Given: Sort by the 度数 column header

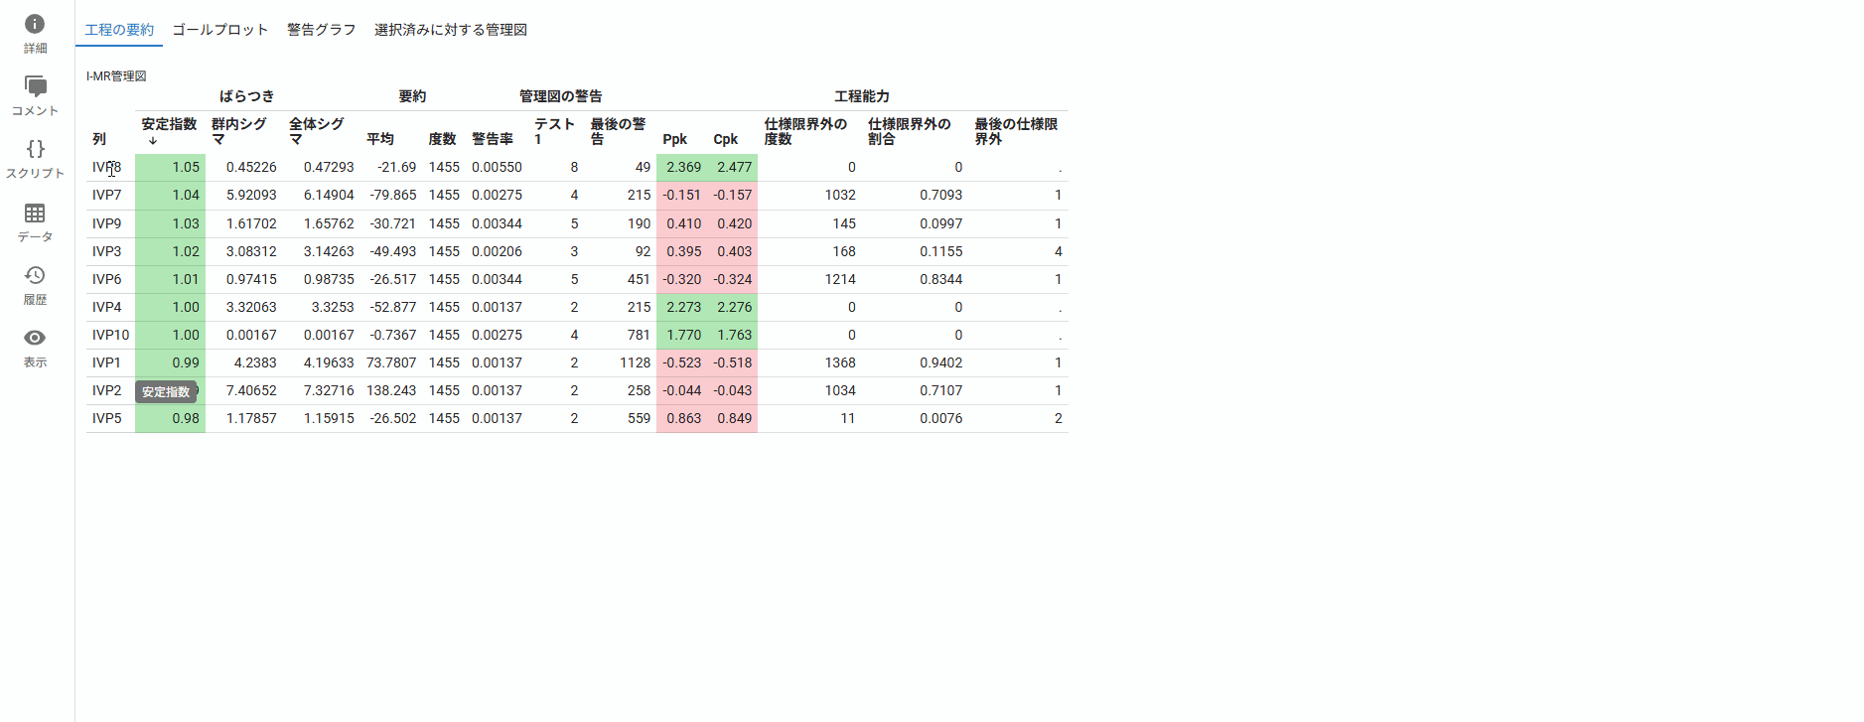Looking at the screenshot, I should (x=442, y=139).
